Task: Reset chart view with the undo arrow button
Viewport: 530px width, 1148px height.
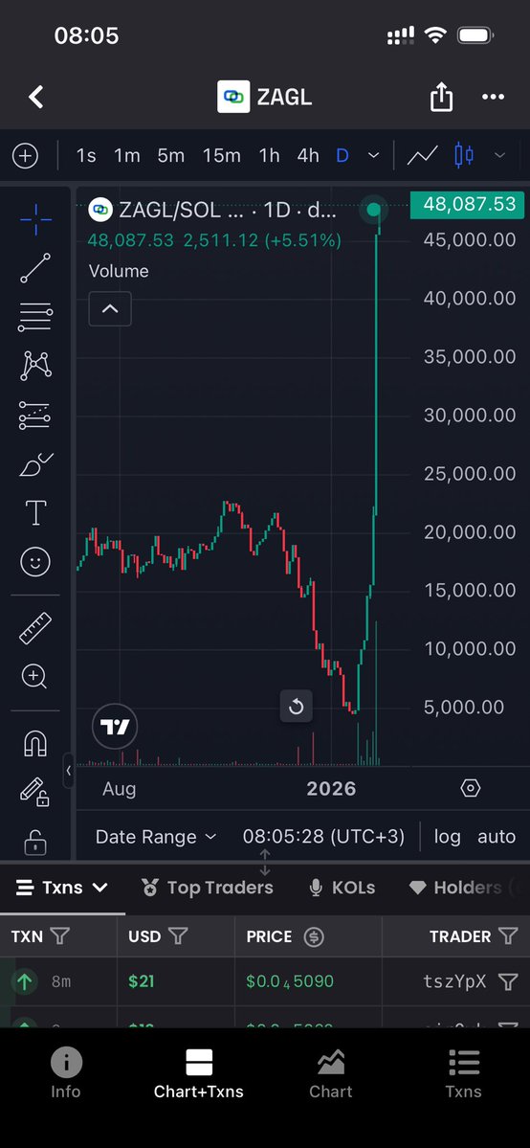Action: pyautogui.click(x=297, y=707)
